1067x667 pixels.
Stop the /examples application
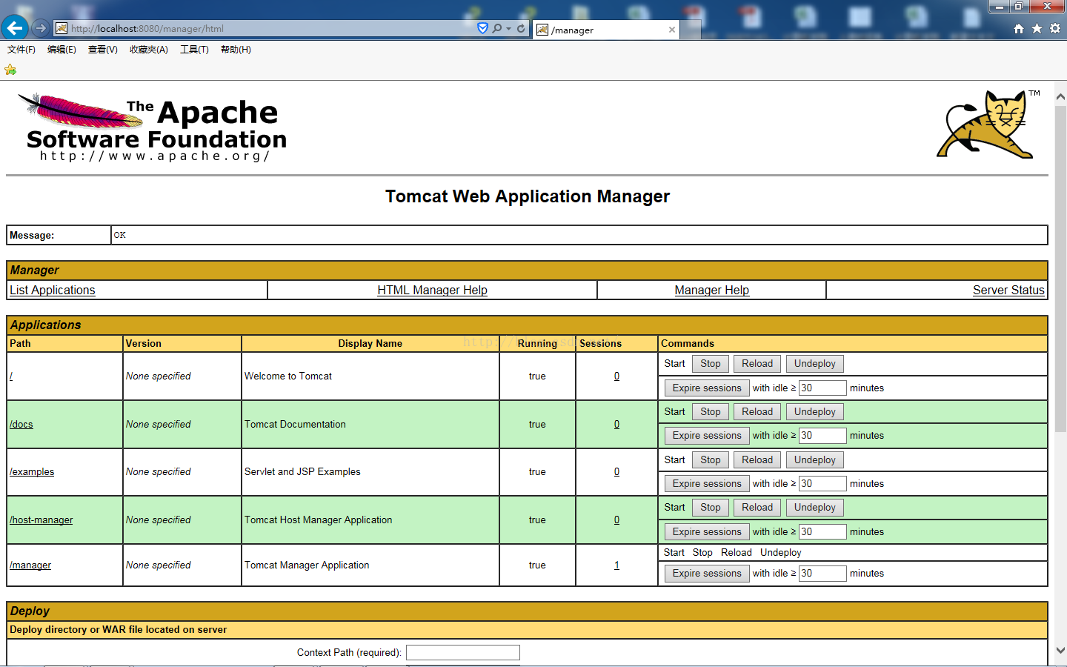tap(711, 460)
